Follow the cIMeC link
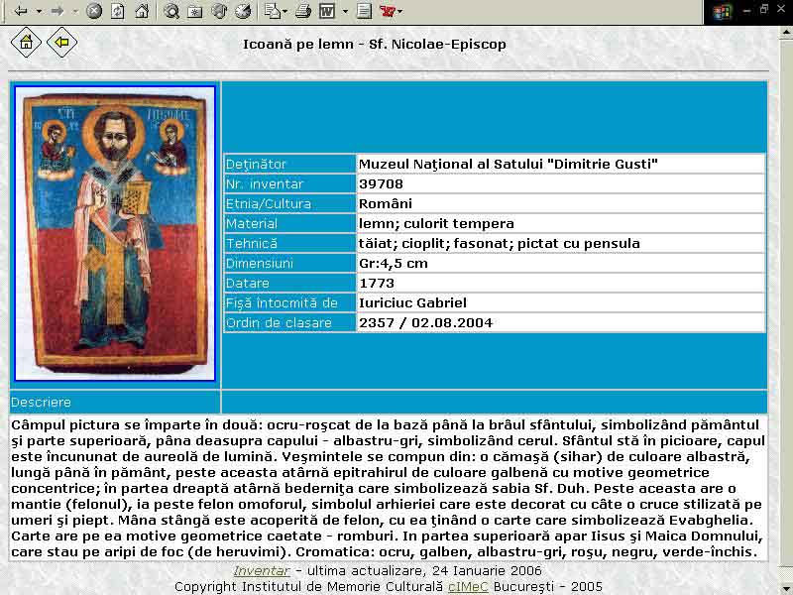Viewport: 793px width, 595px height. 468,586
